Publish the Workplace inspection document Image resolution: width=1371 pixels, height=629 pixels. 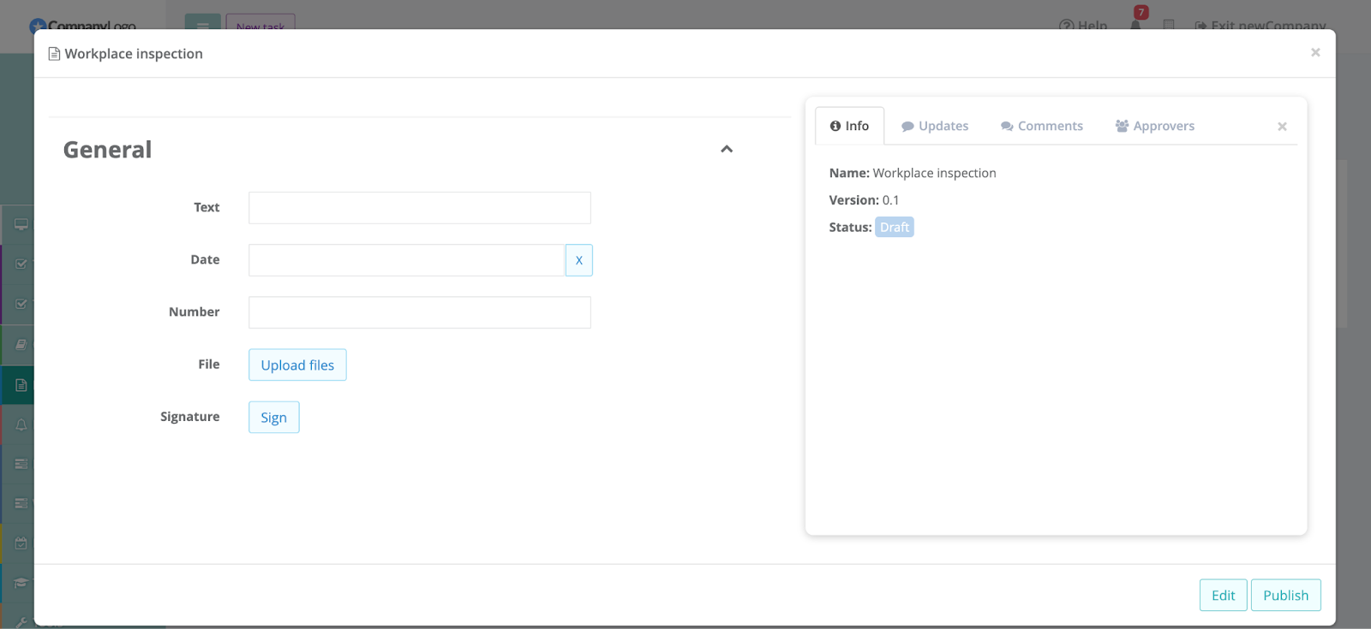coord(1286,596)
